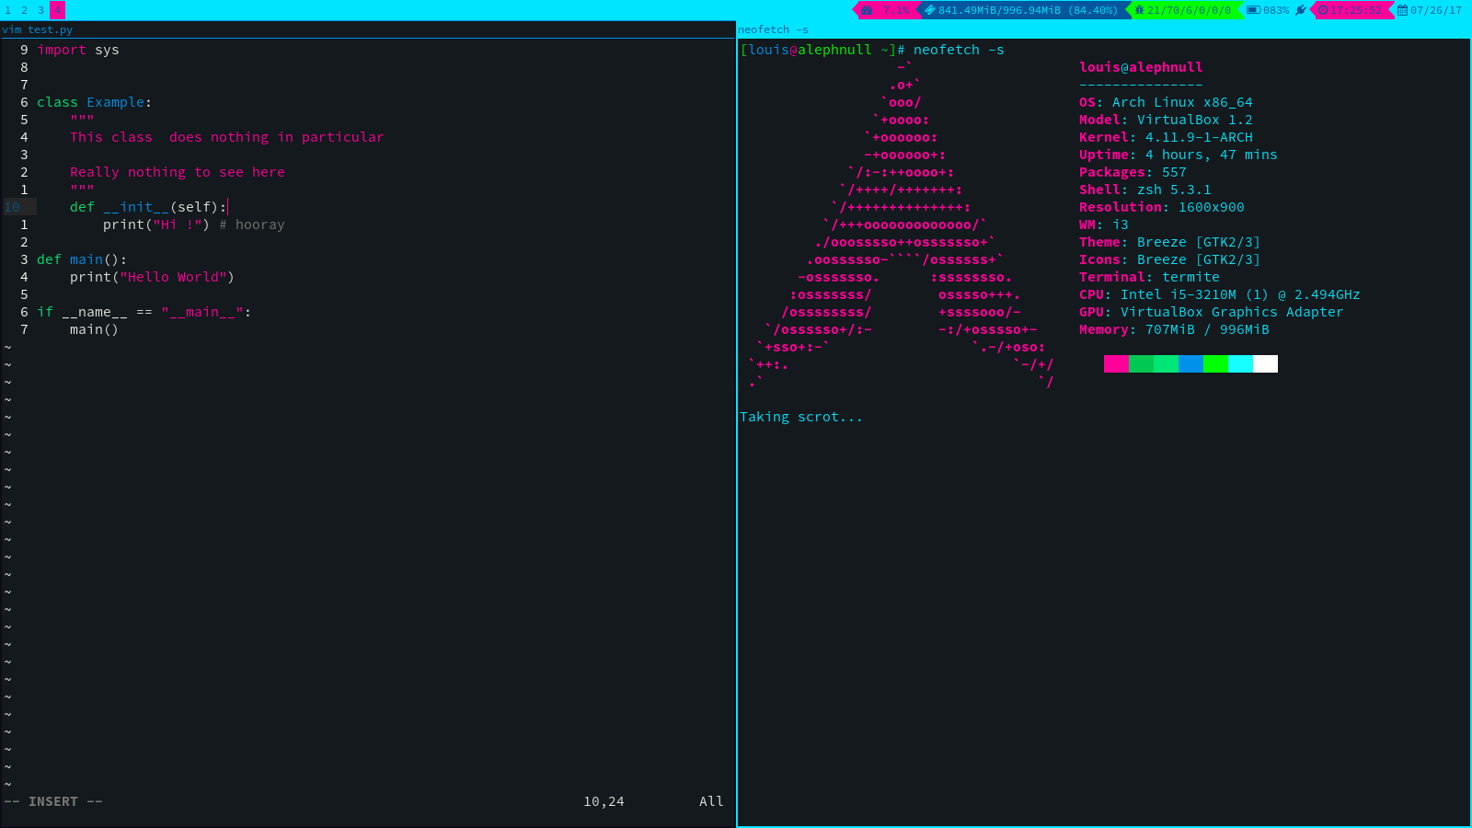Click the 'Theme: Breeze [GTK2/3]' line
The image size is (1472, 828).
tap(1170, 242)
